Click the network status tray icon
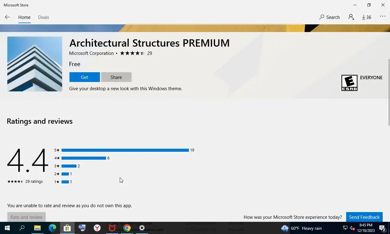Screen dimensions: 390x234 click(x=345, y=228)
